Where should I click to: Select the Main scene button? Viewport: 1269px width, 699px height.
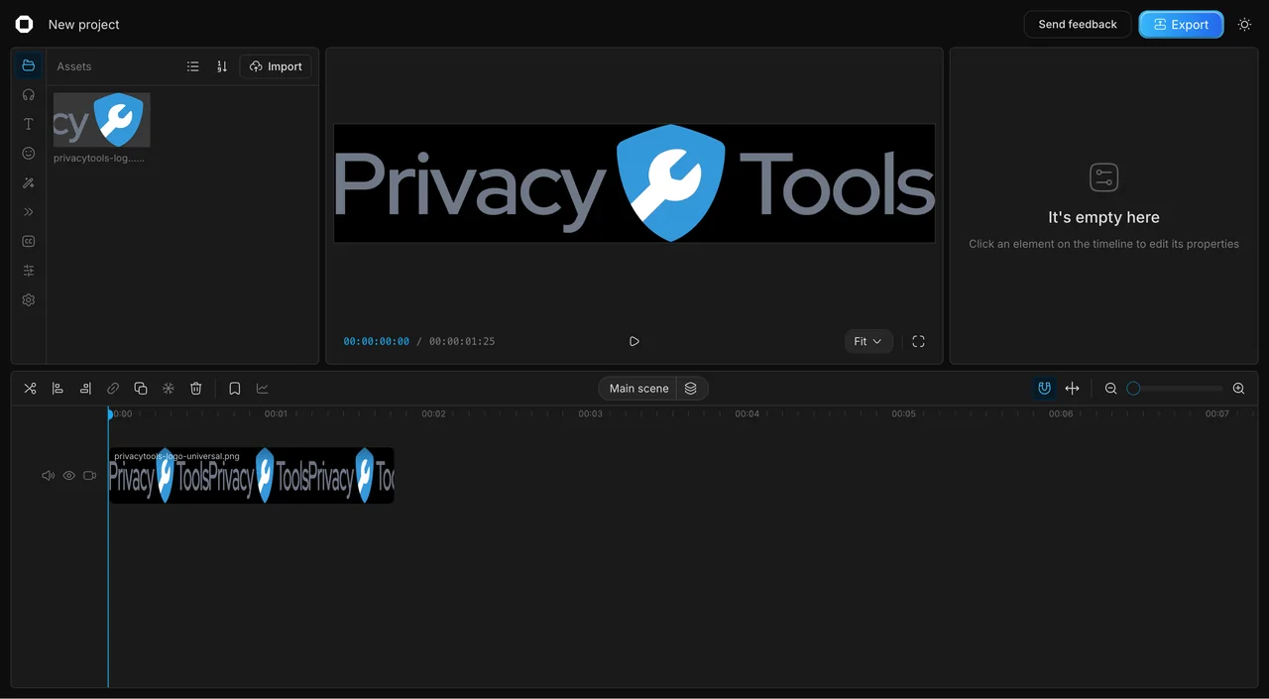tap(638, 389)
